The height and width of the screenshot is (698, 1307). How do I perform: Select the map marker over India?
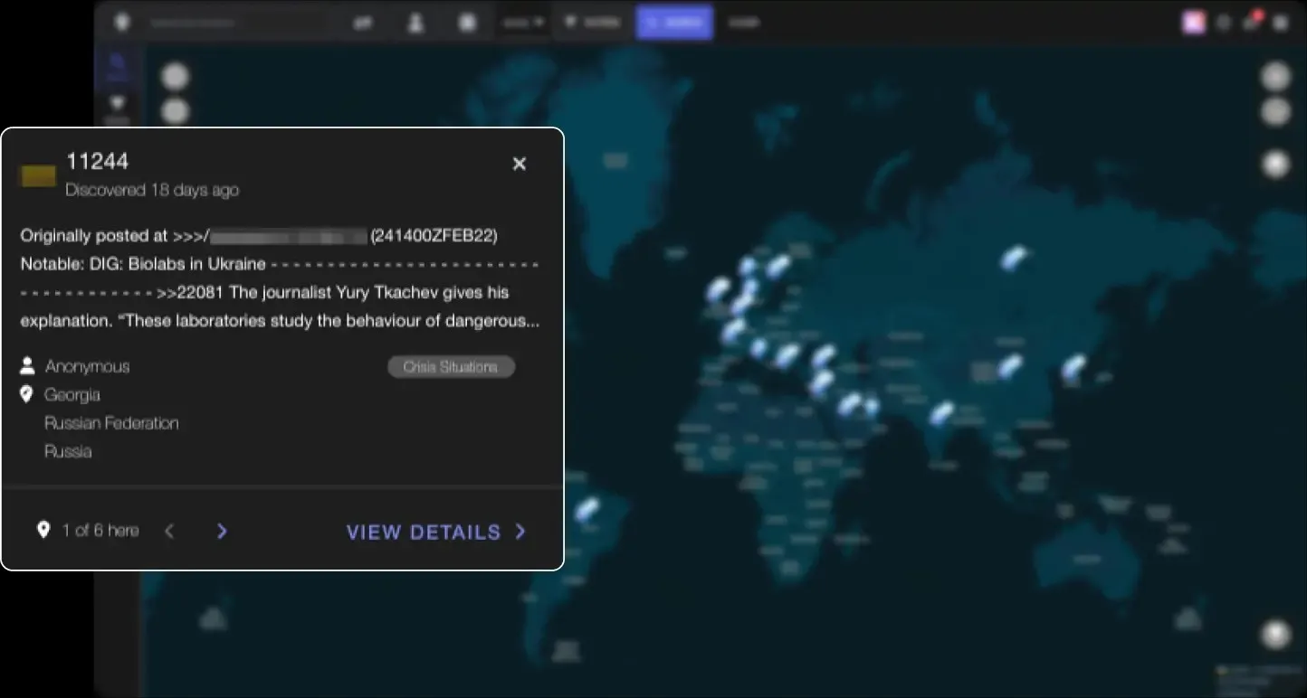click(x=942, y=414)
